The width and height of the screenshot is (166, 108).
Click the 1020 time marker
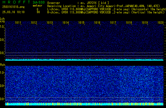pyautogui.click(x=160, y=23)
